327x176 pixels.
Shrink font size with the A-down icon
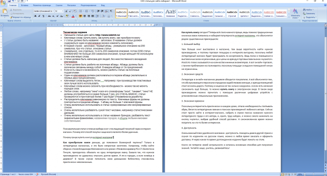(x=70, y=11)
